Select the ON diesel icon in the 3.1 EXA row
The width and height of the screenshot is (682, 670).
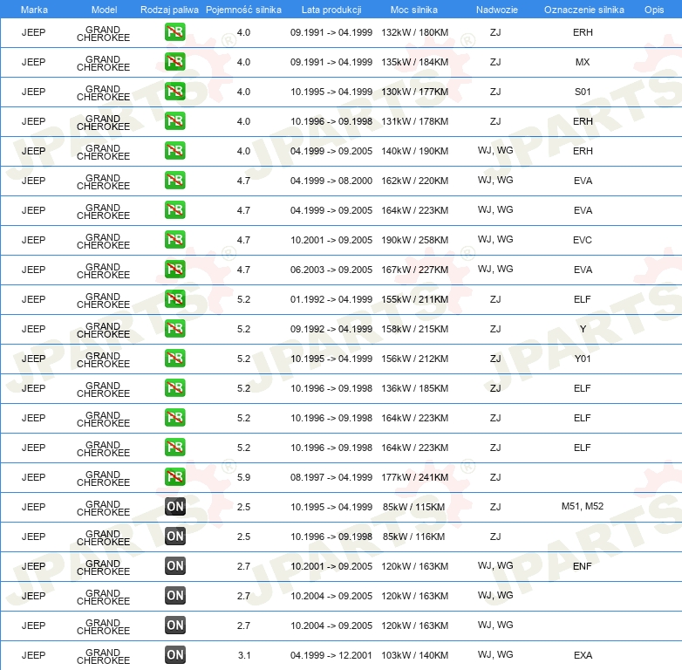(x=174, y=655)
